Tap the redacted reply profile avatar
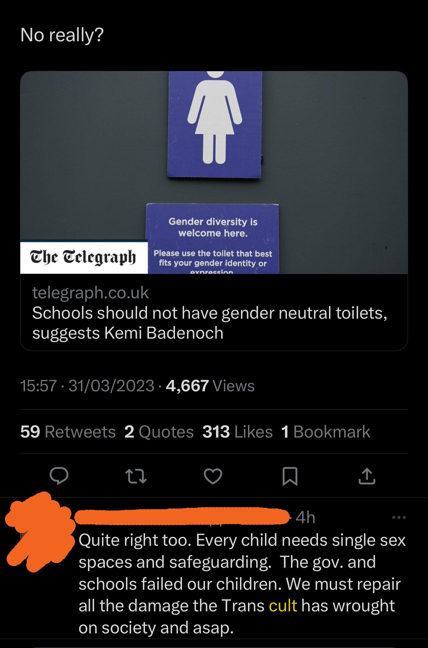 40,532
